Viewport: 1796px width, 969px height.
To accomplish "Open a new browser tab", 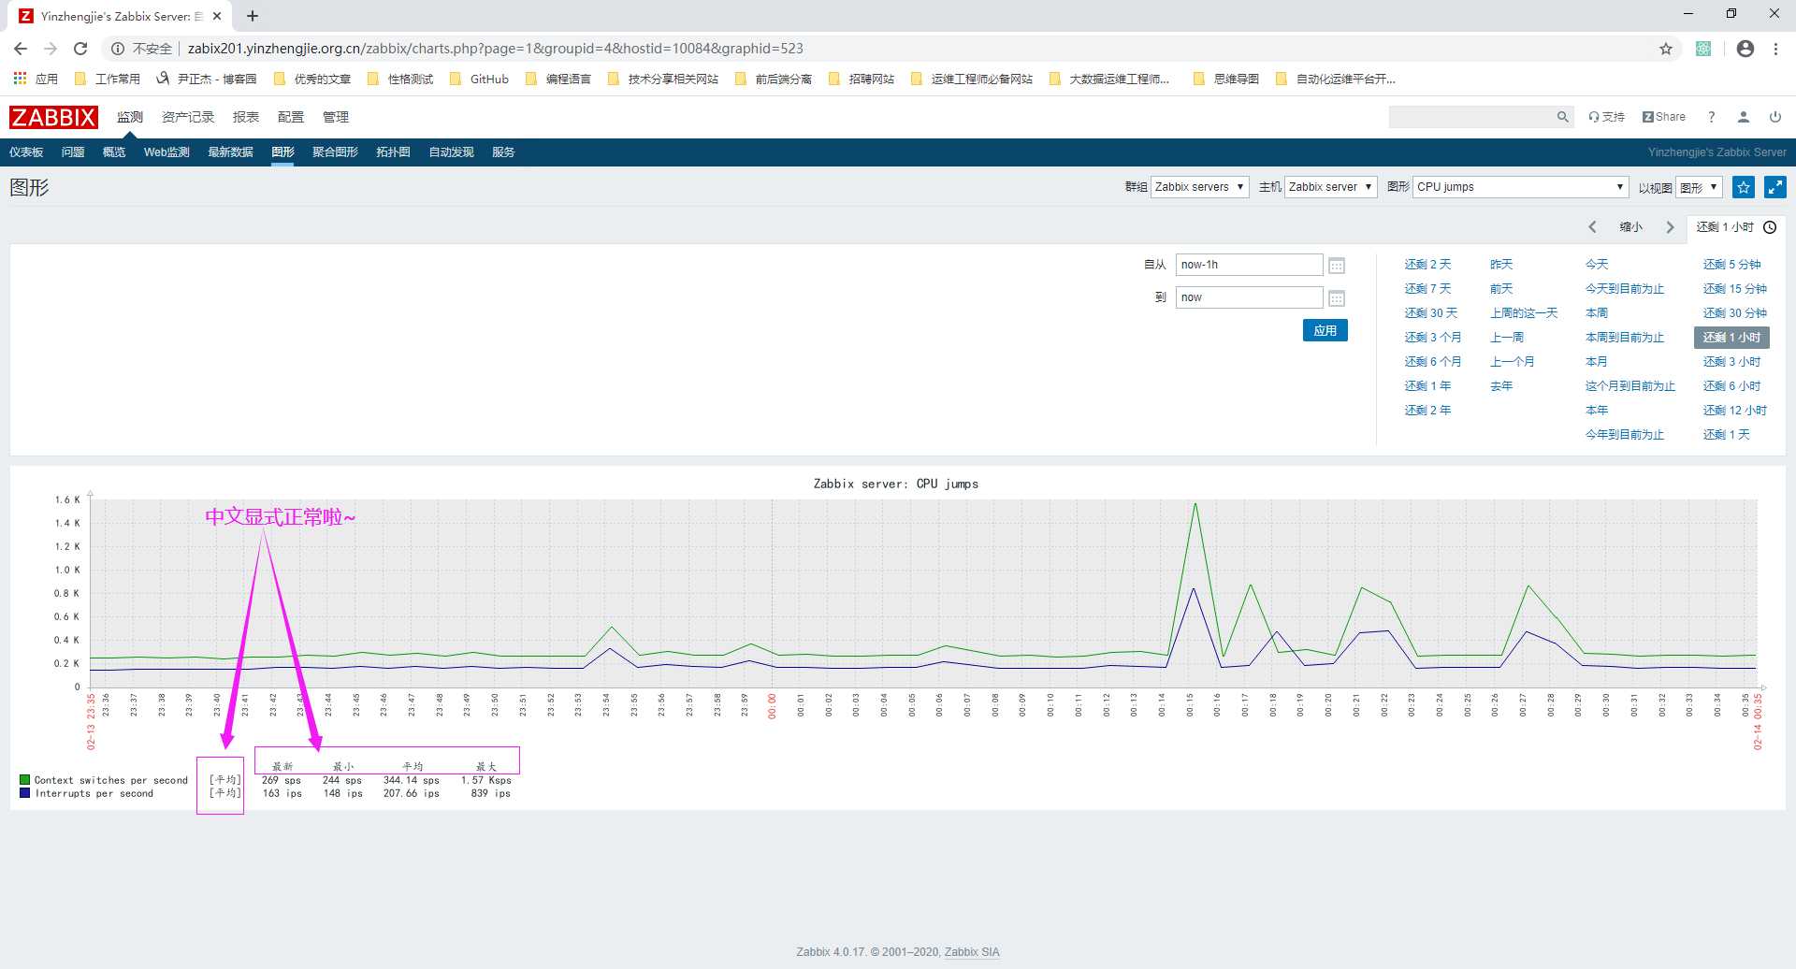I will 253,16.
